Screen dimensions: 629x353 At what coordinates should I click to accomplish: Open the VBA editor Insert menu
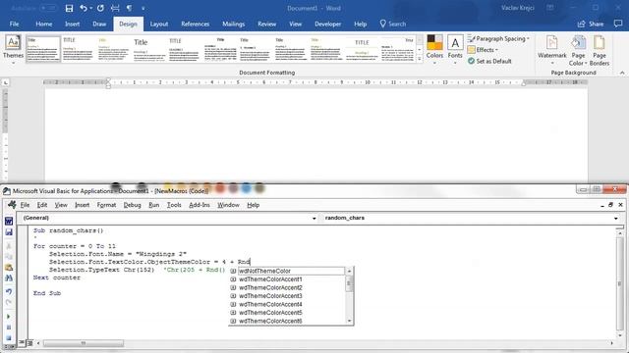pos(83,205)
